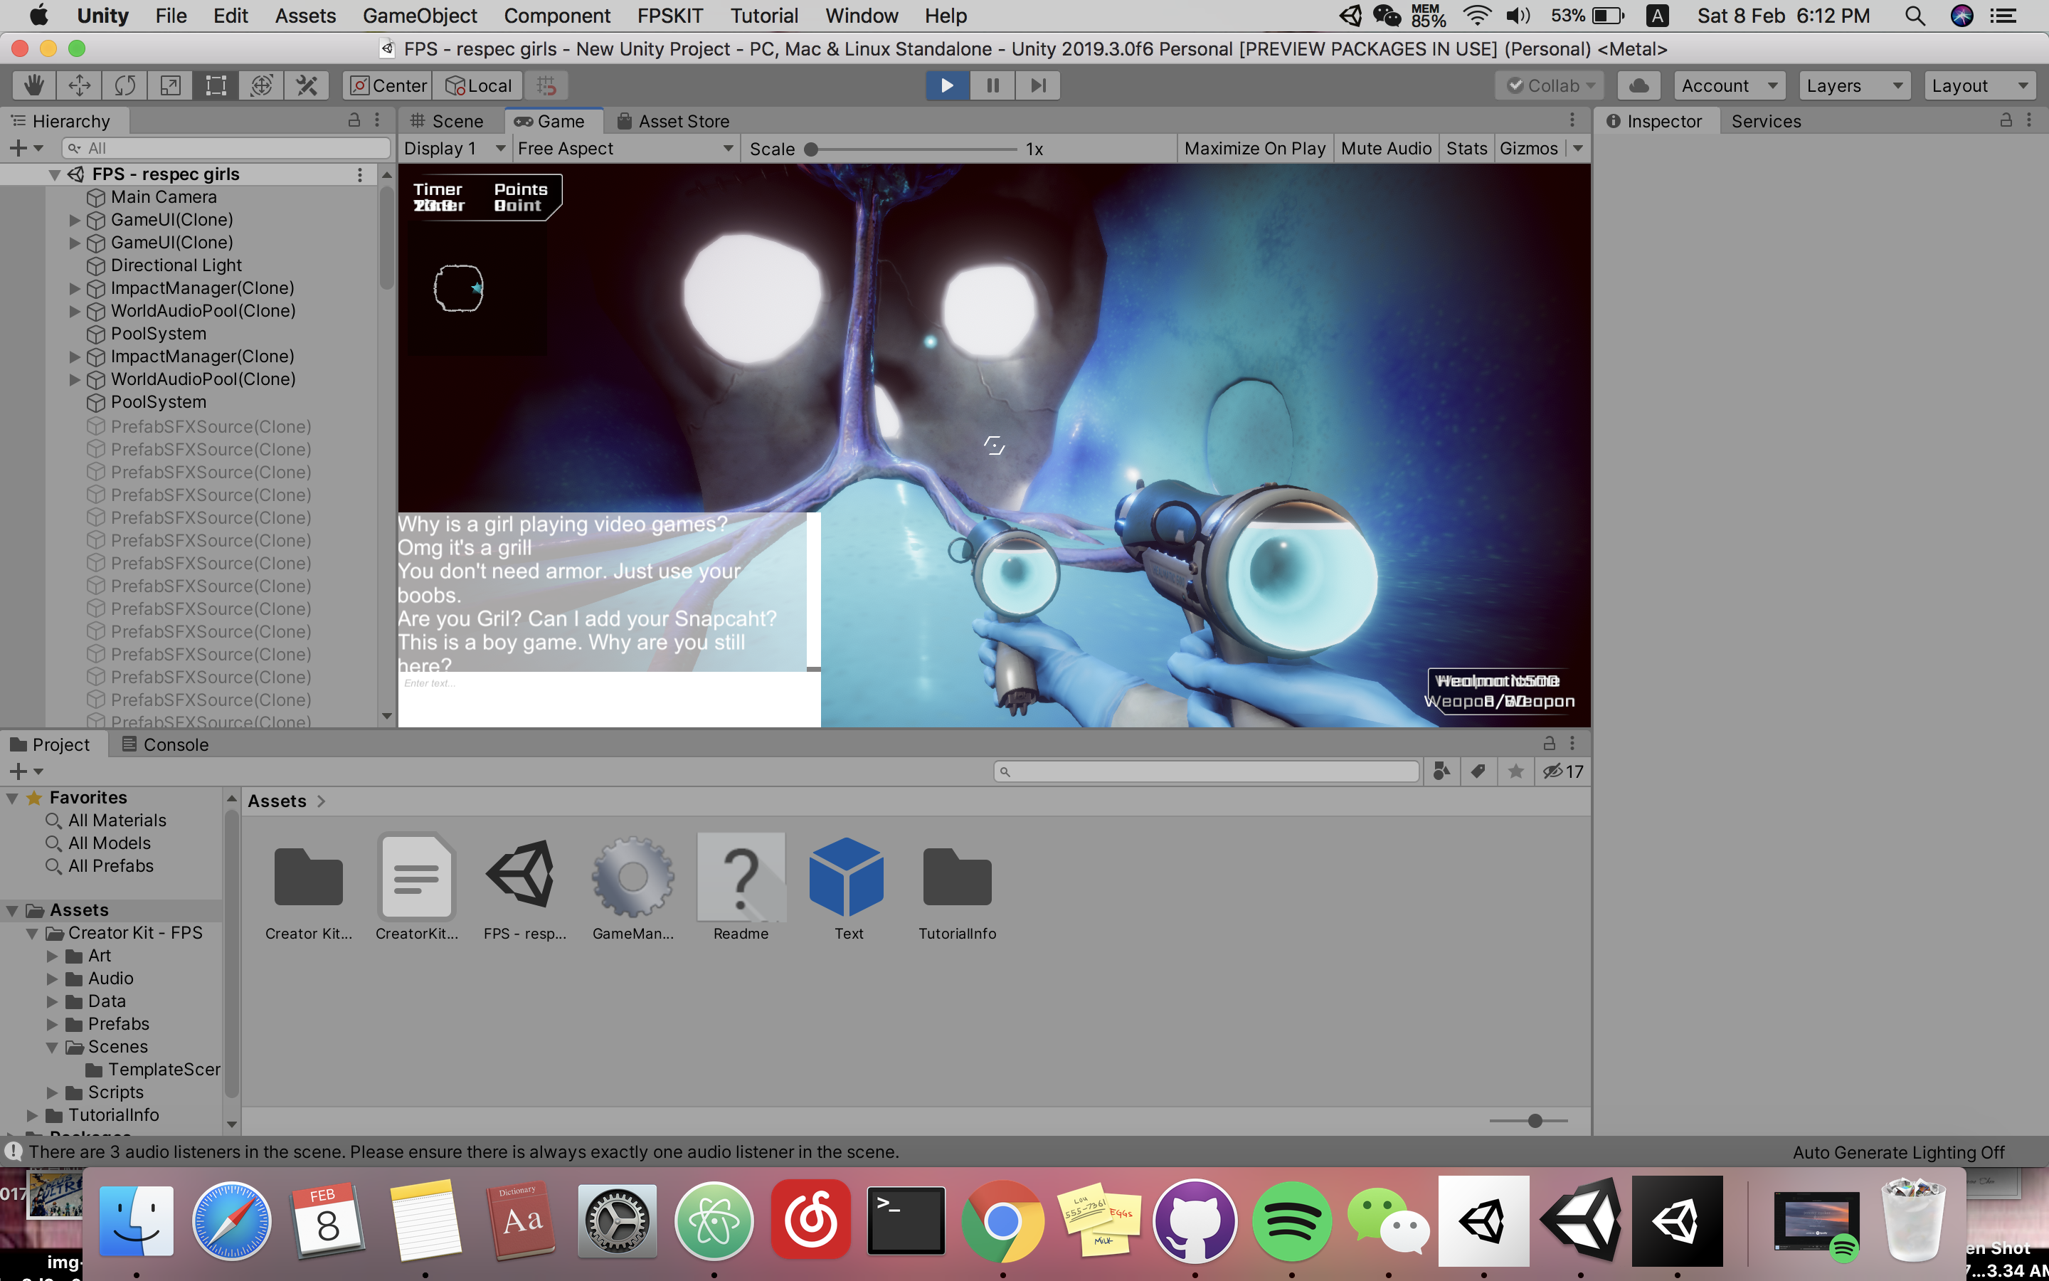Select the Rect Transform tool
The image size is (2049, 1281).
click(216, 85)
